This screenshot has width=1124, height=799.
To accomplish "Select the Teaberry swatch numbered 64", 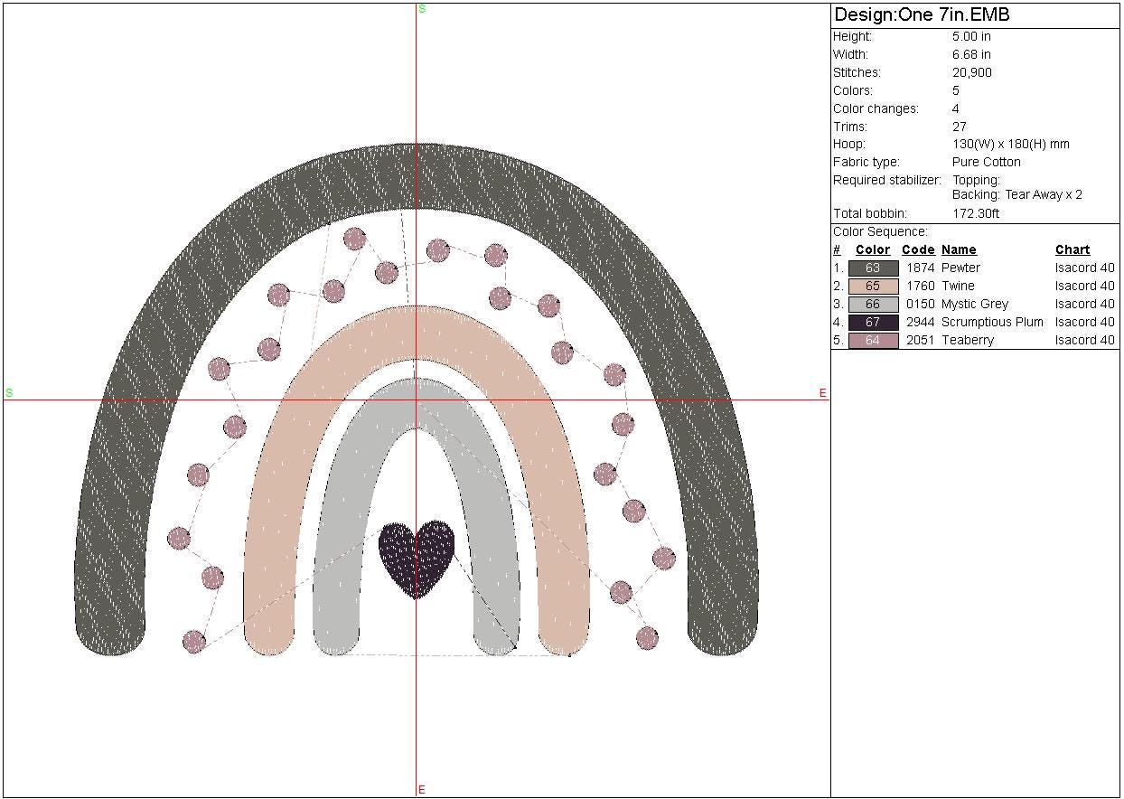I will (873, 340).
